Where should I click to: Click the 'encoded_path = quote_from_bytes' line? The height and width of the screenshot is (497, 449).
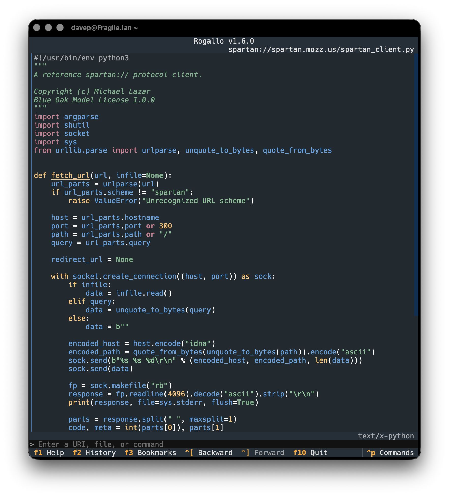tap(222, 352)
